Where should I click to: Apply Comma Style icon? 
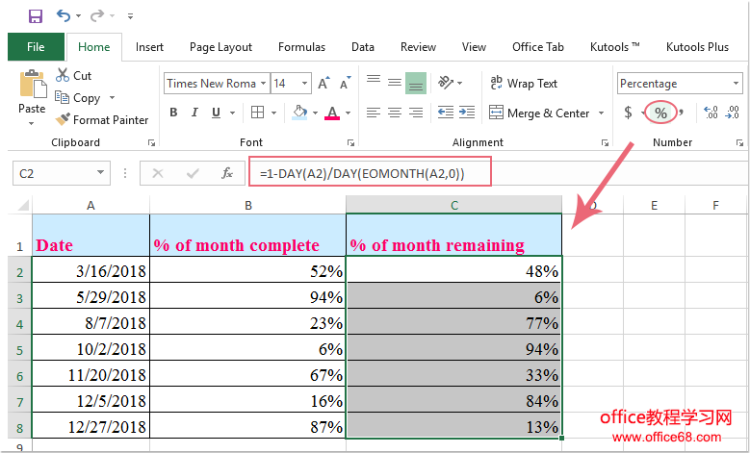[682, 113]
